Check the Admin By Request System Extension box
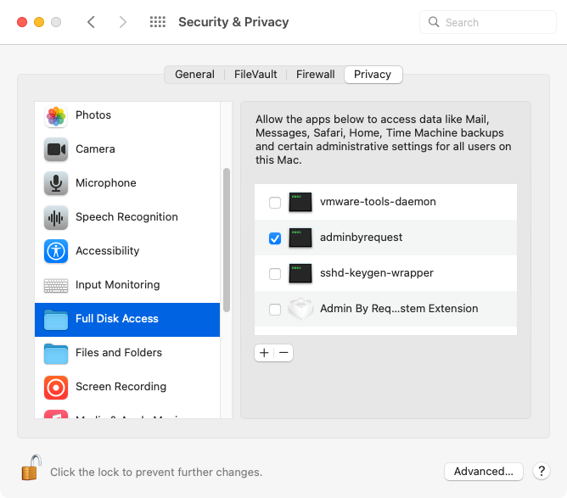Image resolution: width=567 pixels, height=498 pixels. coord(275,310)
